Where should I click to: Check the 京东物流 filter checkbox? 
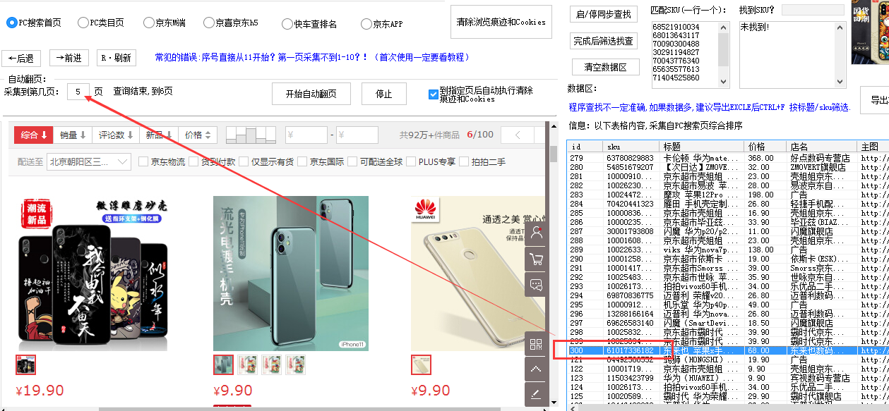(143, 161)
